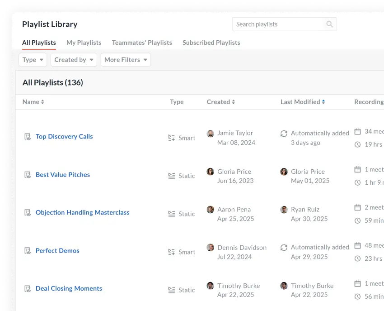Focus the Search playlists field
Viewport: 384px width, 311px height.
[285, 24]
